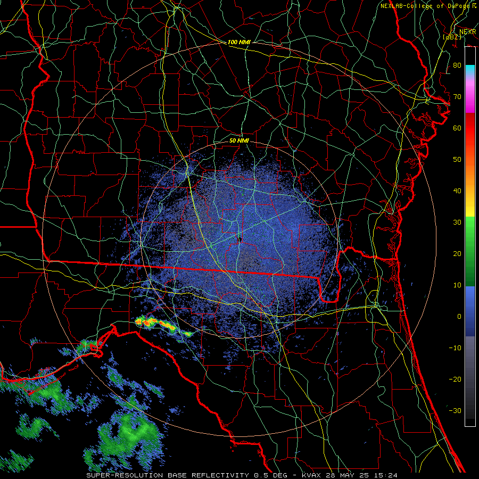Screen dimensions: 479x479
Task: Click the '60' value on the dBZ scale
Action: [457, 128]
